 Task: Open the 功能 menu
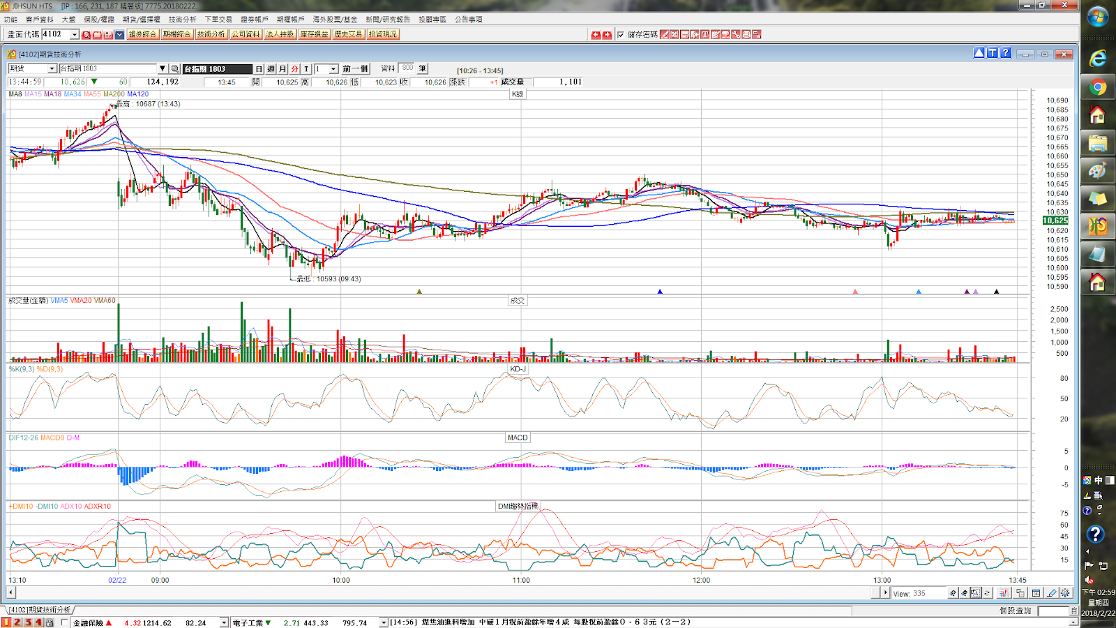10,20
